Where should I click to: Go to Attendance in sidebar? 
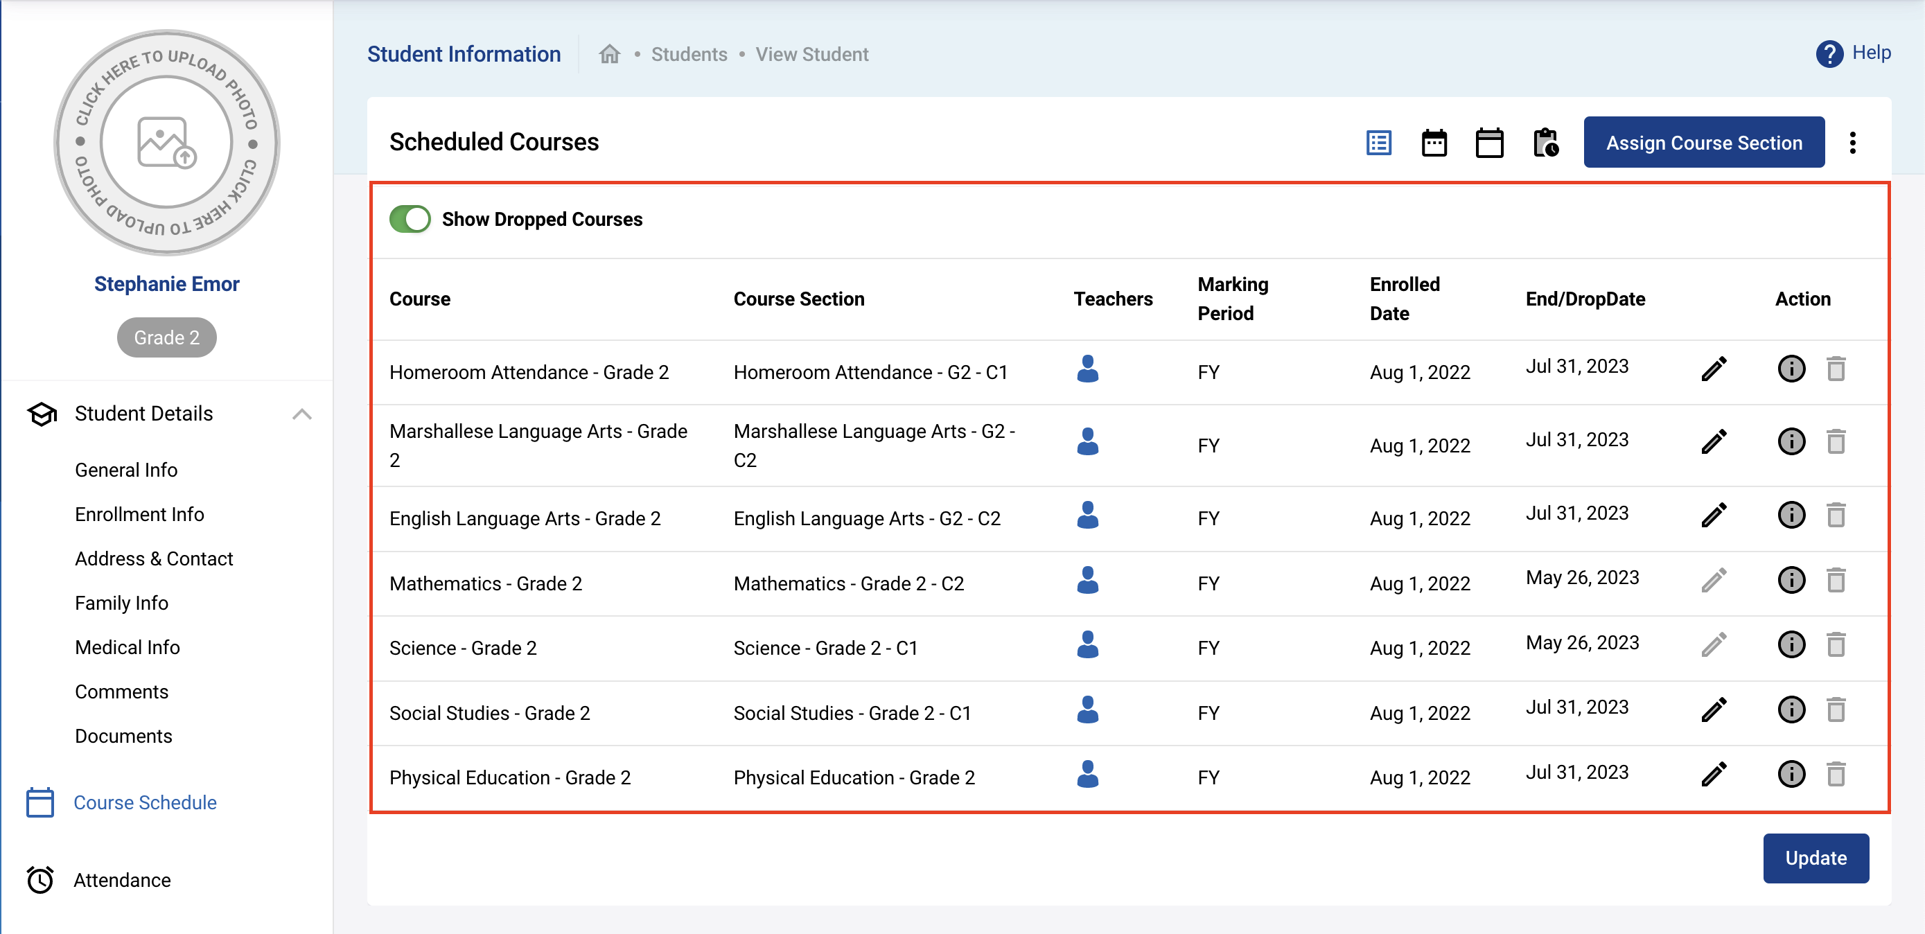(x=122, y=880)
